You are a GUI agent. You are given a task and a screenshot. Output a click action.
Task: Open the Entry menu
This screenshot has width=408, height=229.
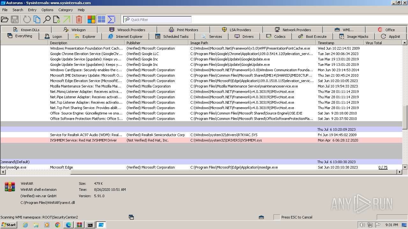[32, 10]
